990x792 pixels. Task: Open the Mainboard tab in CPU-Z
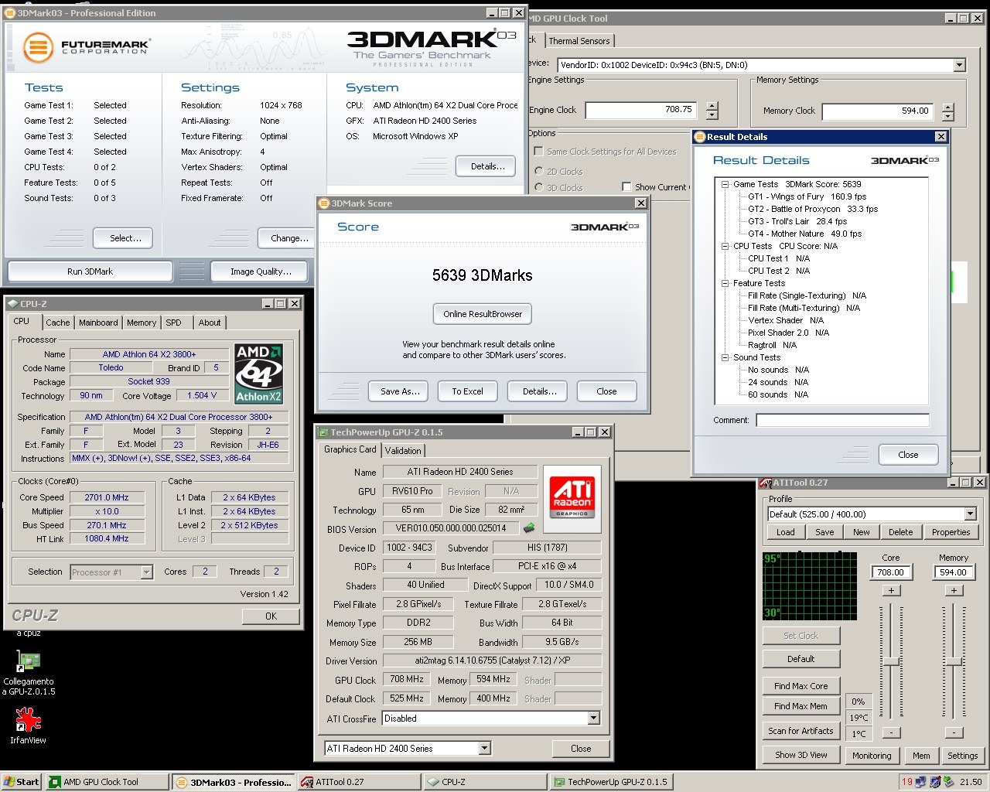click(98, 323)
